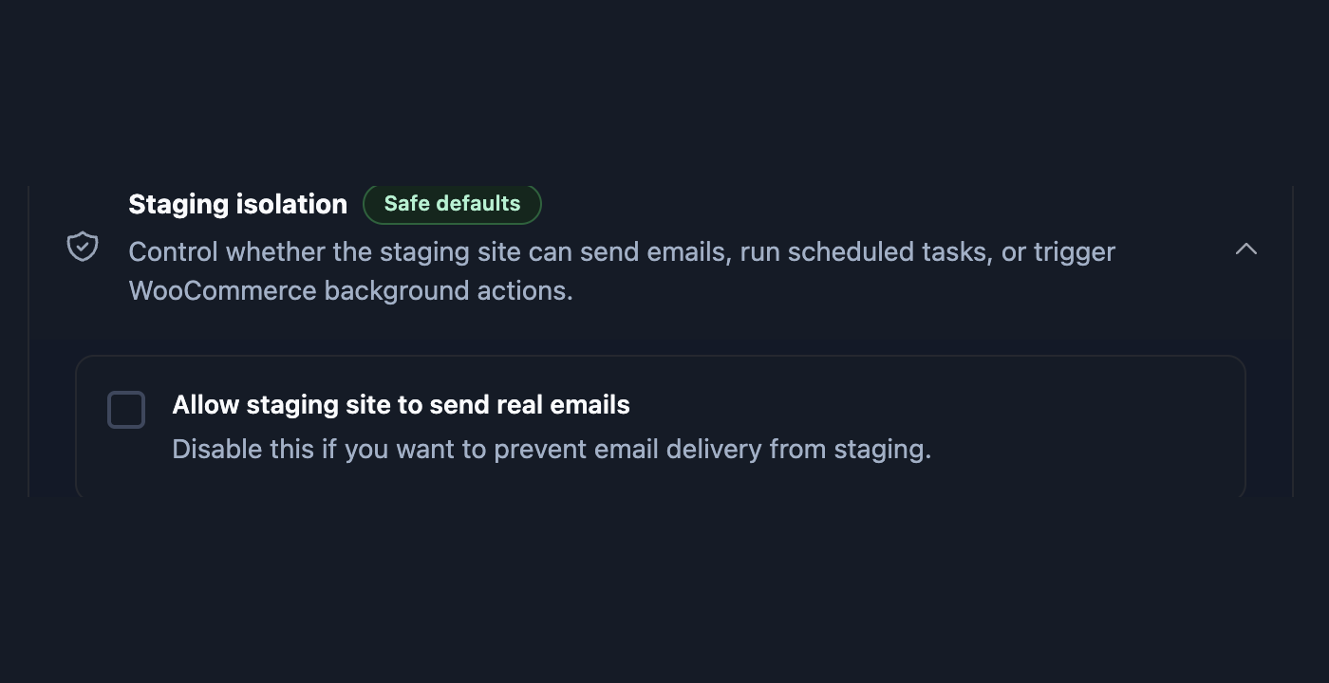1329x683 pixels.
Task: Select the Staging isolation heading
Action: pos(238,204)
